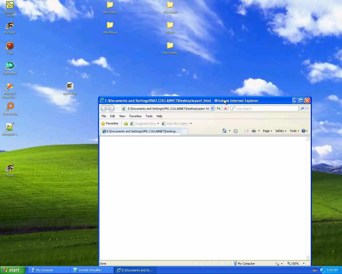Expand hidden tray icons with arrow
Viewport: 342px width, 274px height.
pos(322,270)
